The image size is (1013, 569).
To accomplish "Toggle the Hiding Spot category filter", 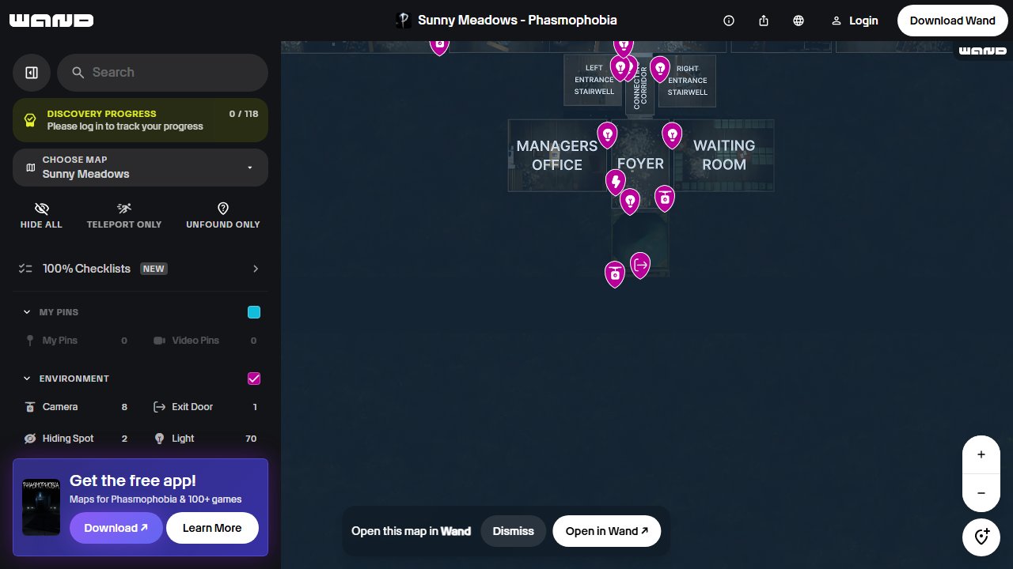I will (75, 439).
